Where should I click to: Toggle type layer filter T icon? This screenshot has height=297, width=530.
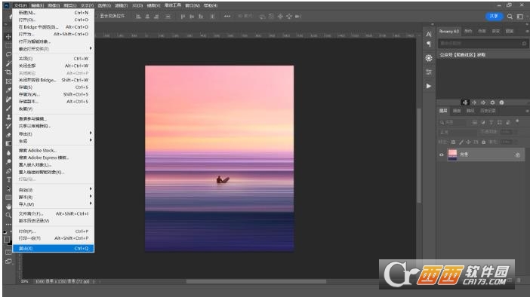point(491,122)
